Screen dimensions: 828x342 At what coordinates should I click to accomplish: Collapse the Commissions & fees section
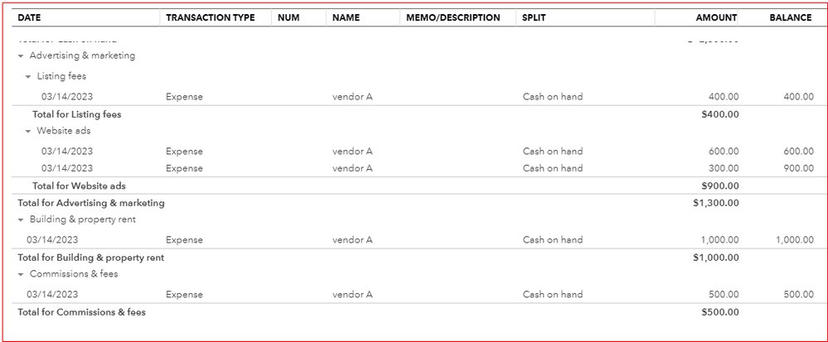[x=21, y=275]
